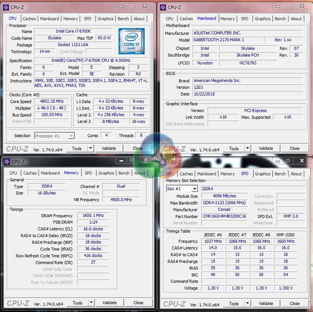Click Validate in the CPU window

tap(109, 148)
